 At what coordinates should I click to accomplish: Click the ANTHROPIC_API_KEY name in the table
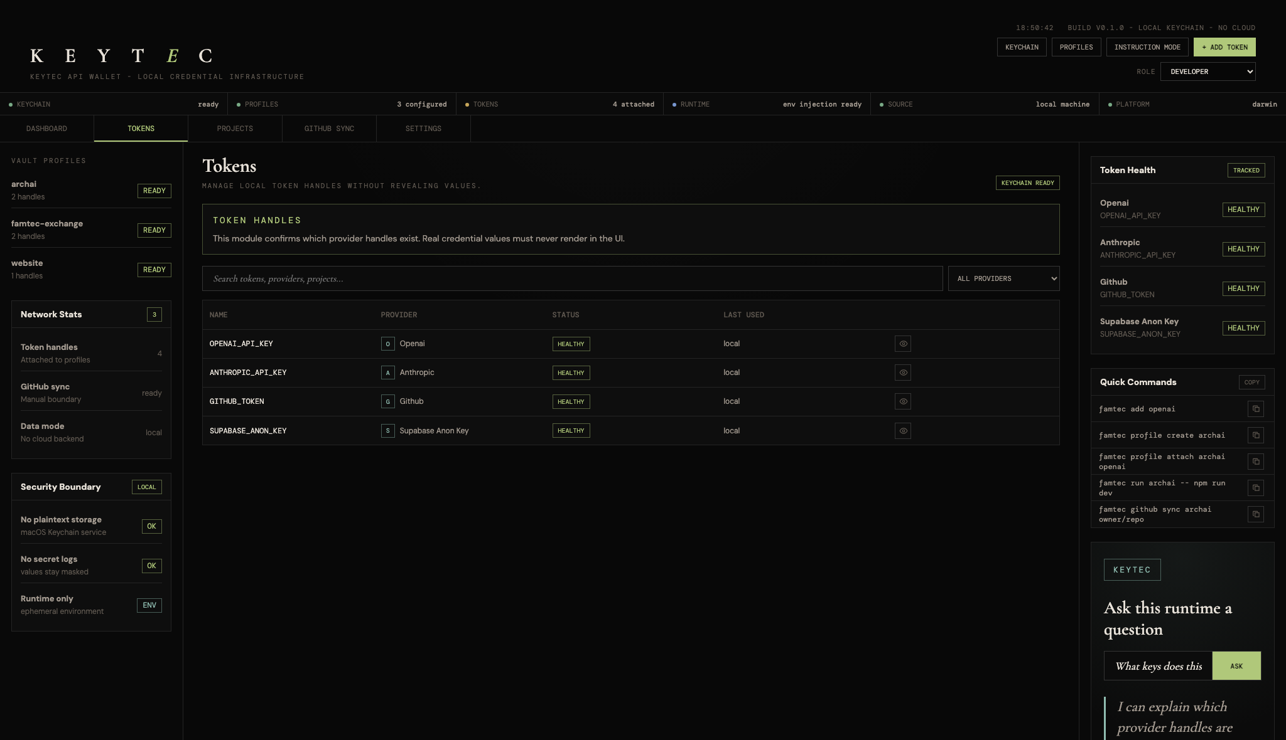point(248,373)
